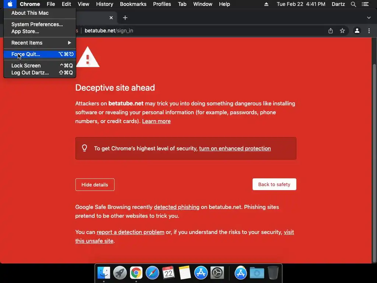
Task: Click the Chrome icon in Dock
Action: (136, 273)
